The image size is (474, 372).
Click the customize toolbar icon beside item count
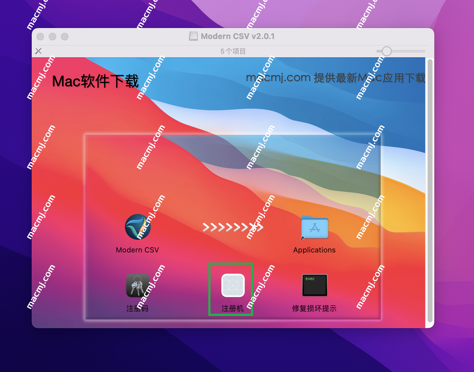tap(38, 51)
